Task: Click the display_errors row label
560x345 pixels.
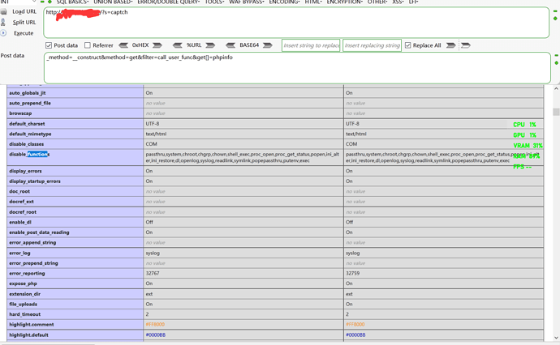Action: pyautogui.click(x=25, y=171)
